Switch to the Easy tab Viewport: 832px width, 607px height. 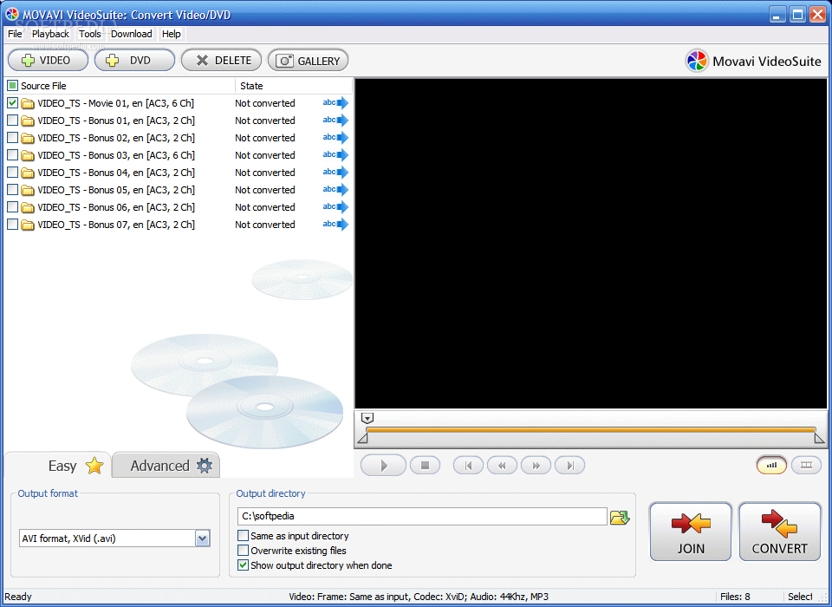tap(58, 466)
